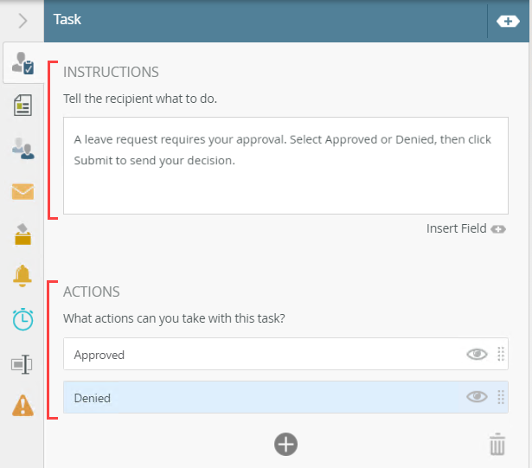532x468 pixels.
Task: Click the ACTIONS section heading
Action: tap(92, 292)
